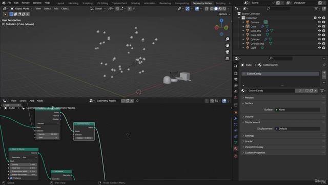
Task: Click the Zoom in/out viewport gizmo icon
Action: (227, 39)
